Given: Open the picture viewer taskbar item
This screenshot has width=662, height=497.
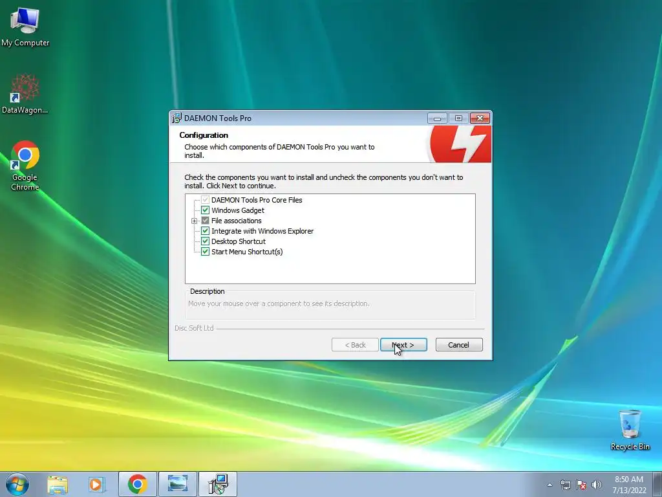Looking at the screenshot, I should click(x=177, y=484).
